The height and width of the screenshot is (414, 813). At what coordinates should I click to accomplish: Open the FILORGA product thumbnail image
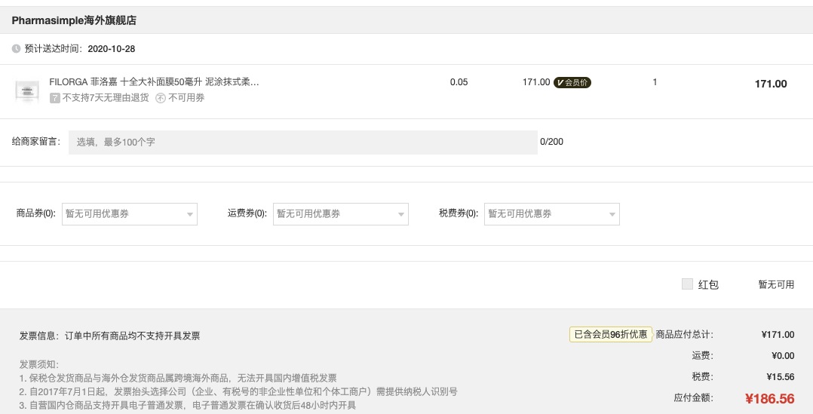tap(27, 90)
